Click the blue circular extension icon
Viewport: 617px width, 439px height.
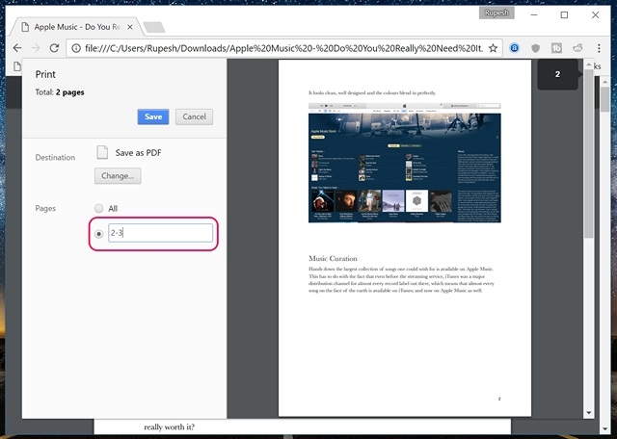515,47
